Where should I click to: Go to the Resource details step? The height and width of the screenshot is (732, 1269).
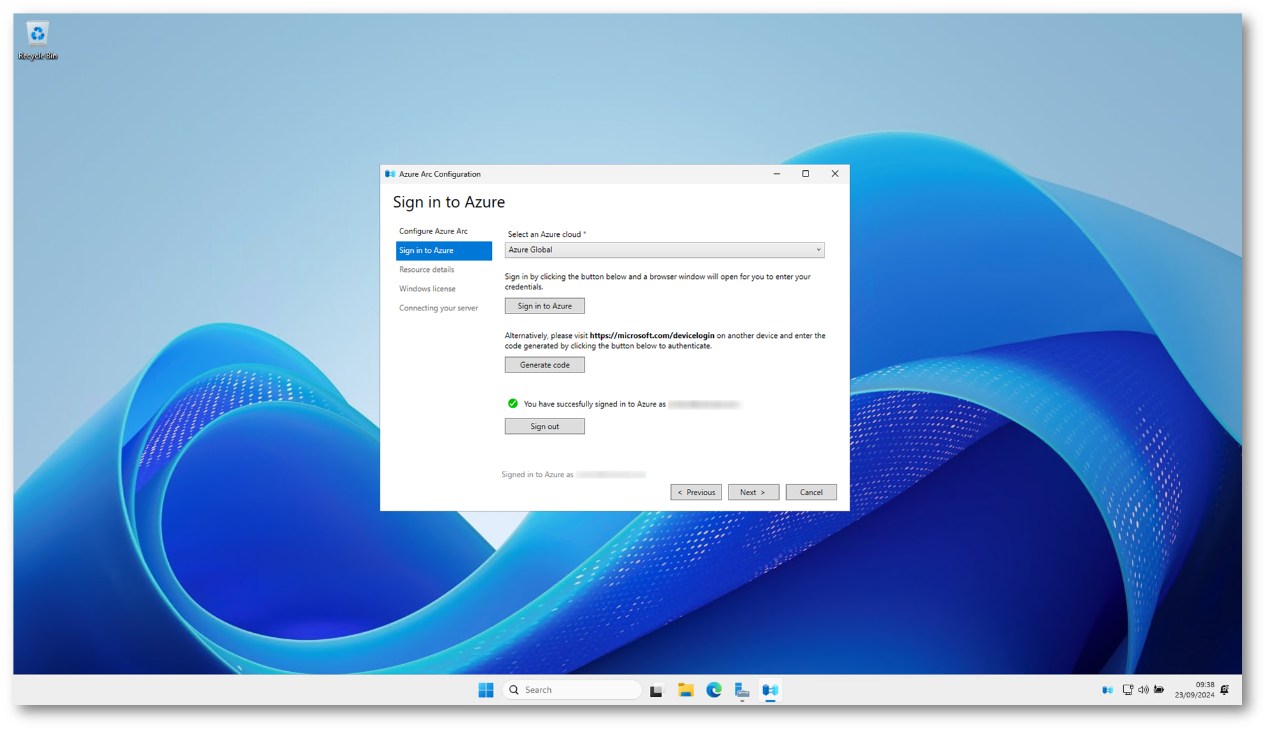click(x=427, y=269)
